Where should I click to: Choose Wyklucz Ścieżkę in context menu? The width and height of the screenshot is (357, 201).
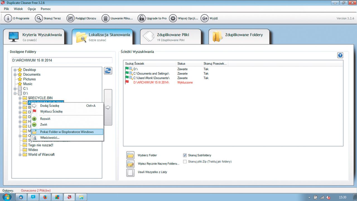[67, 111]
